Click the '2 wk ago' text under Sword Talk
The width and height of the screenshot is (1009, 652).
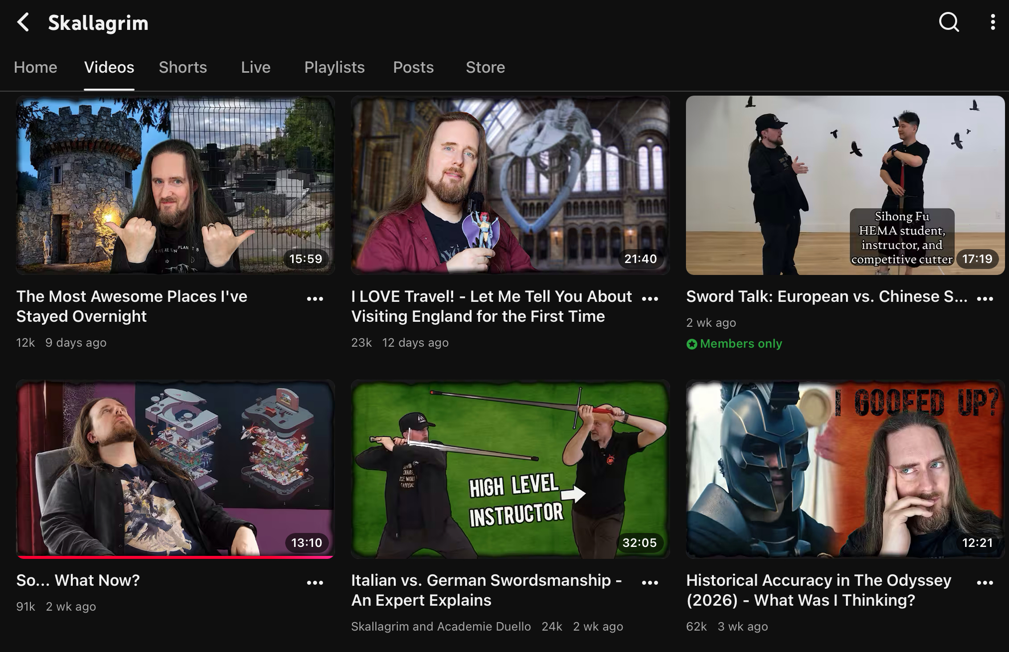[711, 323]
